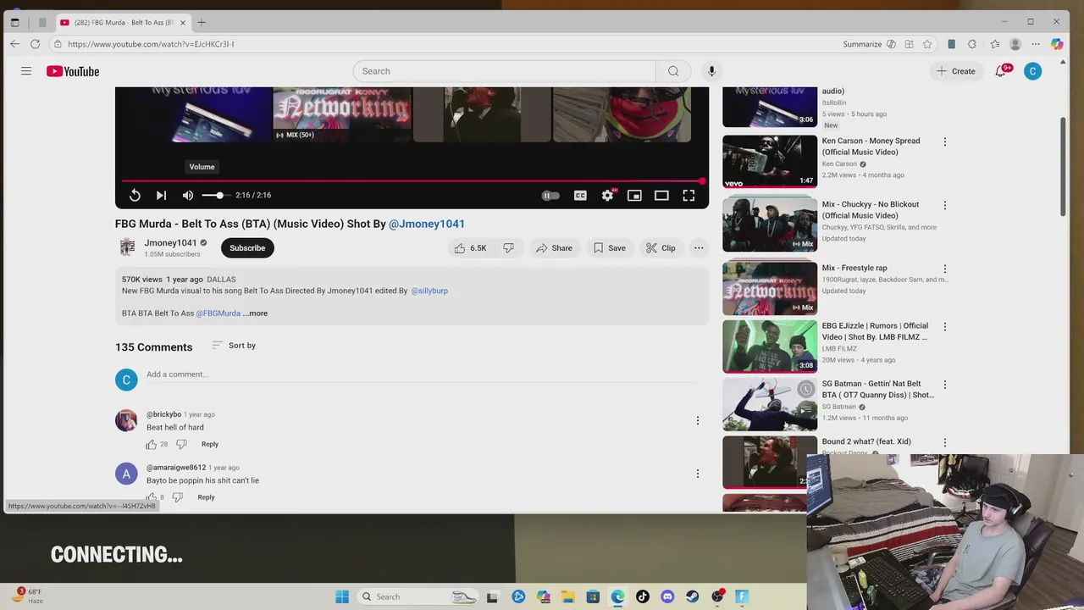
Task: Toggle closed captions on the player
Action: (580, 195)
